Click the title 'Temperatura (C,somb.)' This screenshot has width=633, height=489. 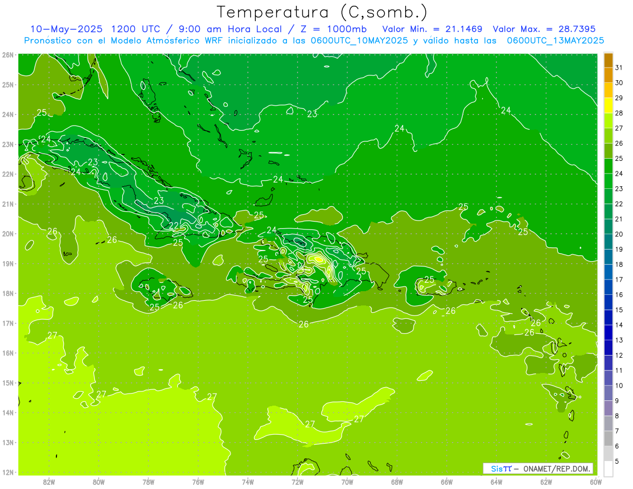click(x=322, y=12)
